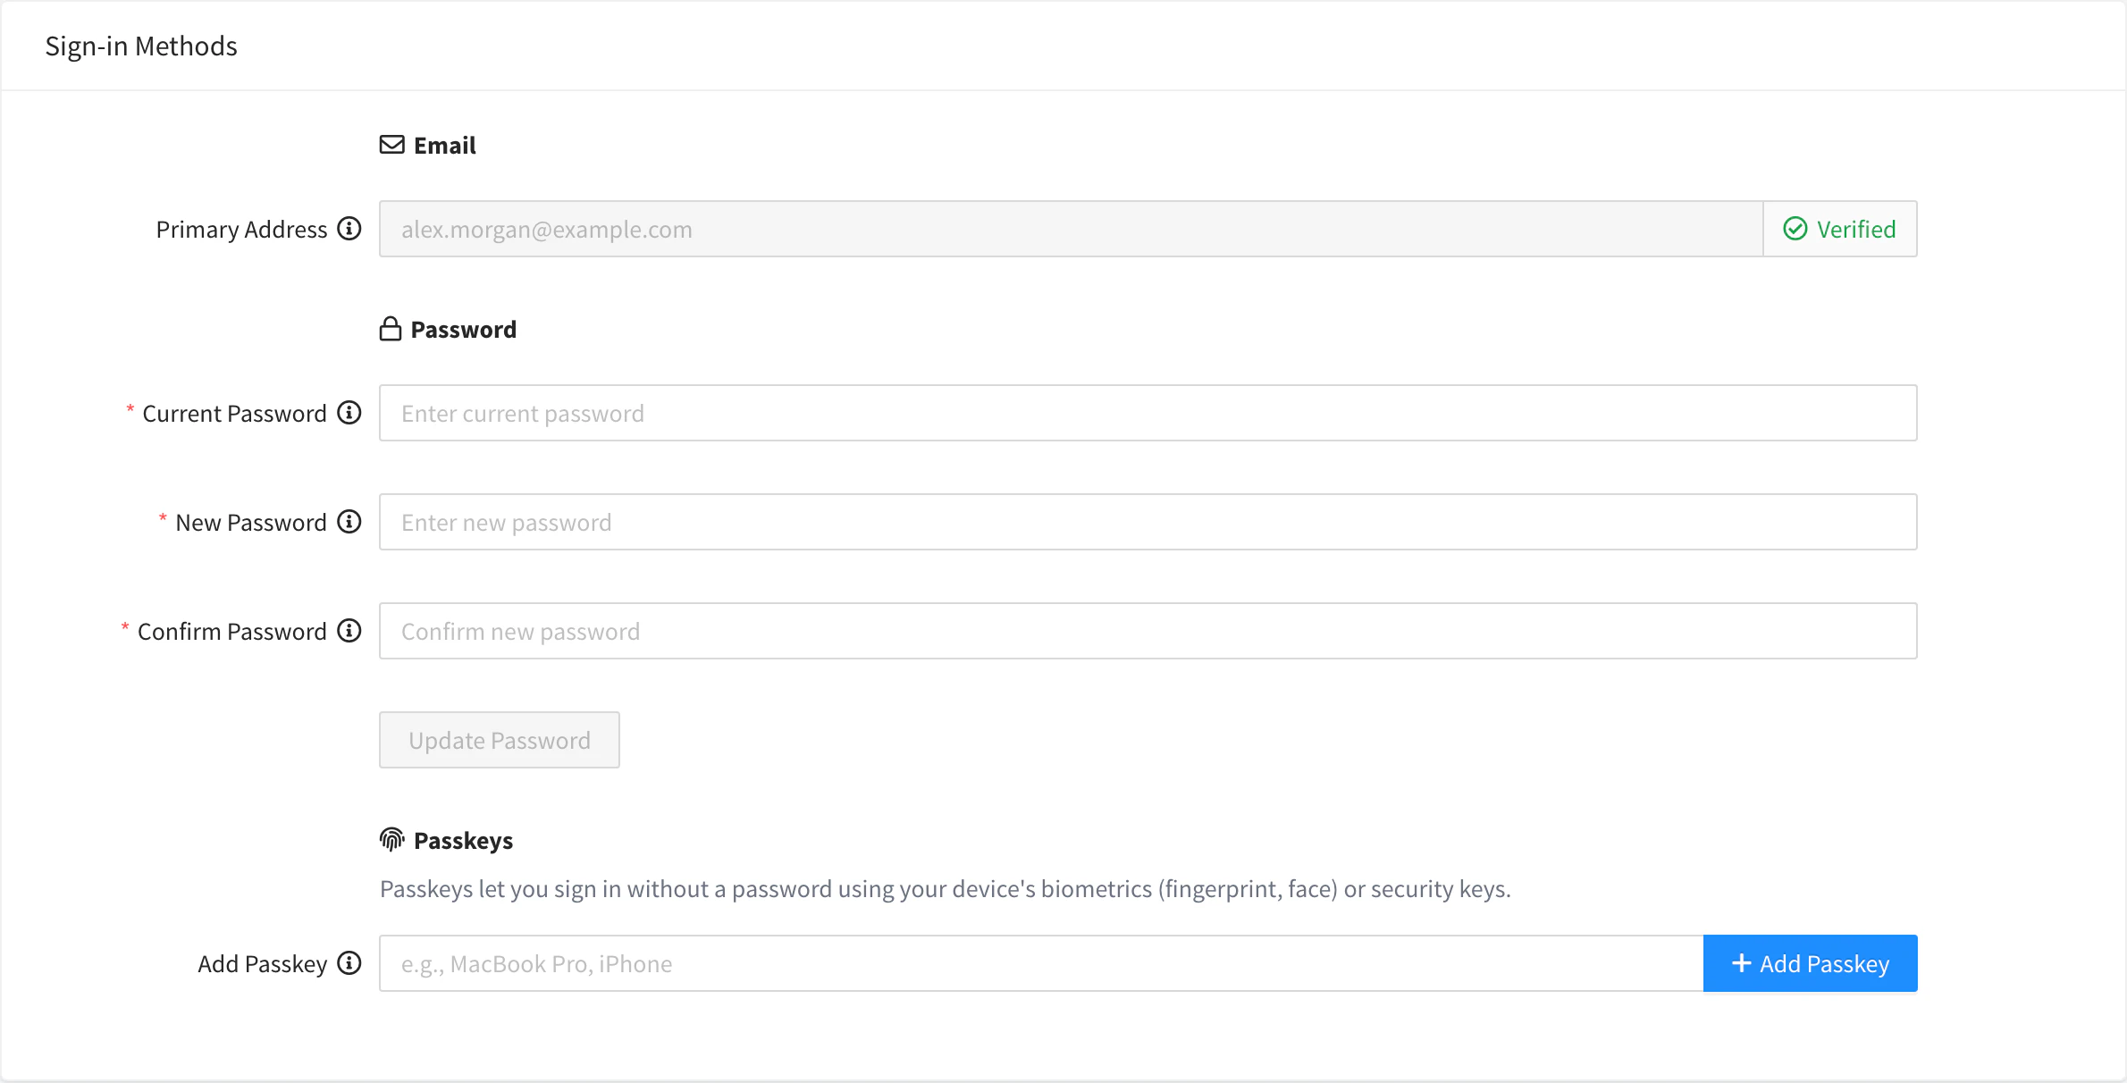Screen dimensions: 2127x1083
Task: Click the Passkeys section heading
Action: [464, 841]
